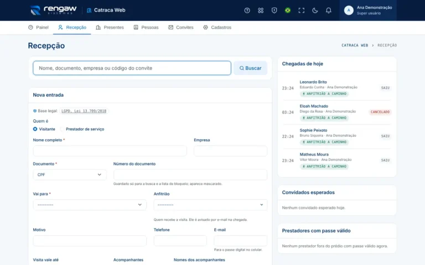Viewport: 425px width, 265px height.
Task: Click the 03:24 arrival time
Action: pos(288,112)
